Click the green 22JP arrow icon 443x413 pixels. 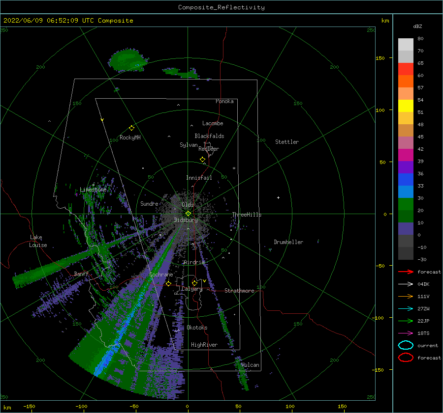(x=406, y=321)
